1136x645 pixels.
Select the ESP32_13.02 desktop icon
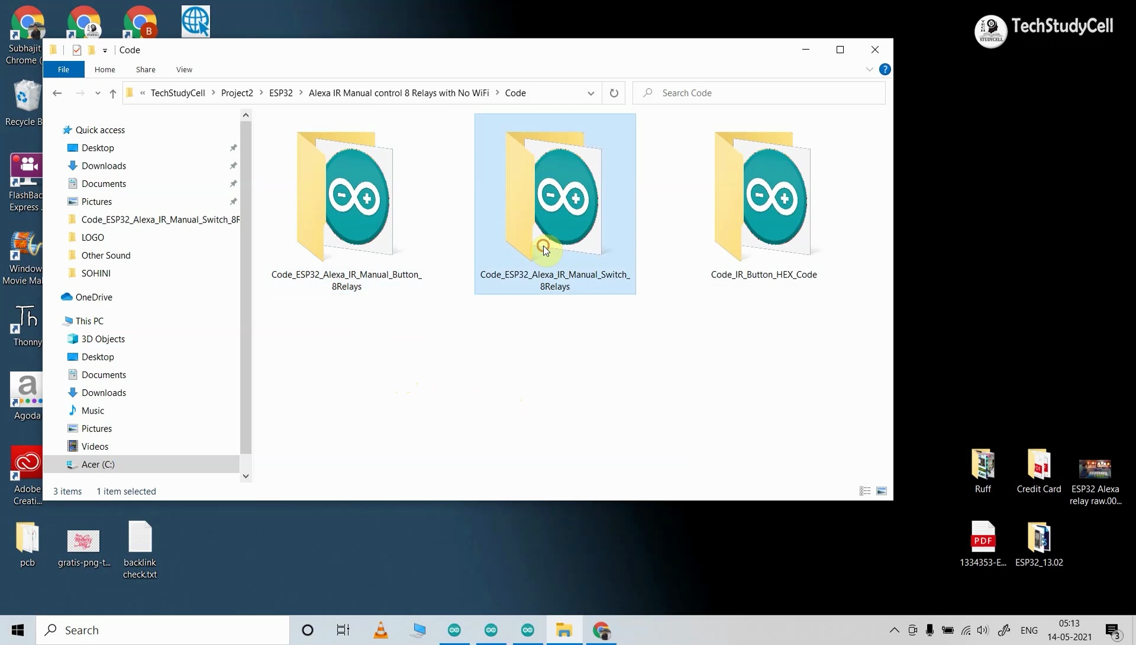pos(1039,544)
